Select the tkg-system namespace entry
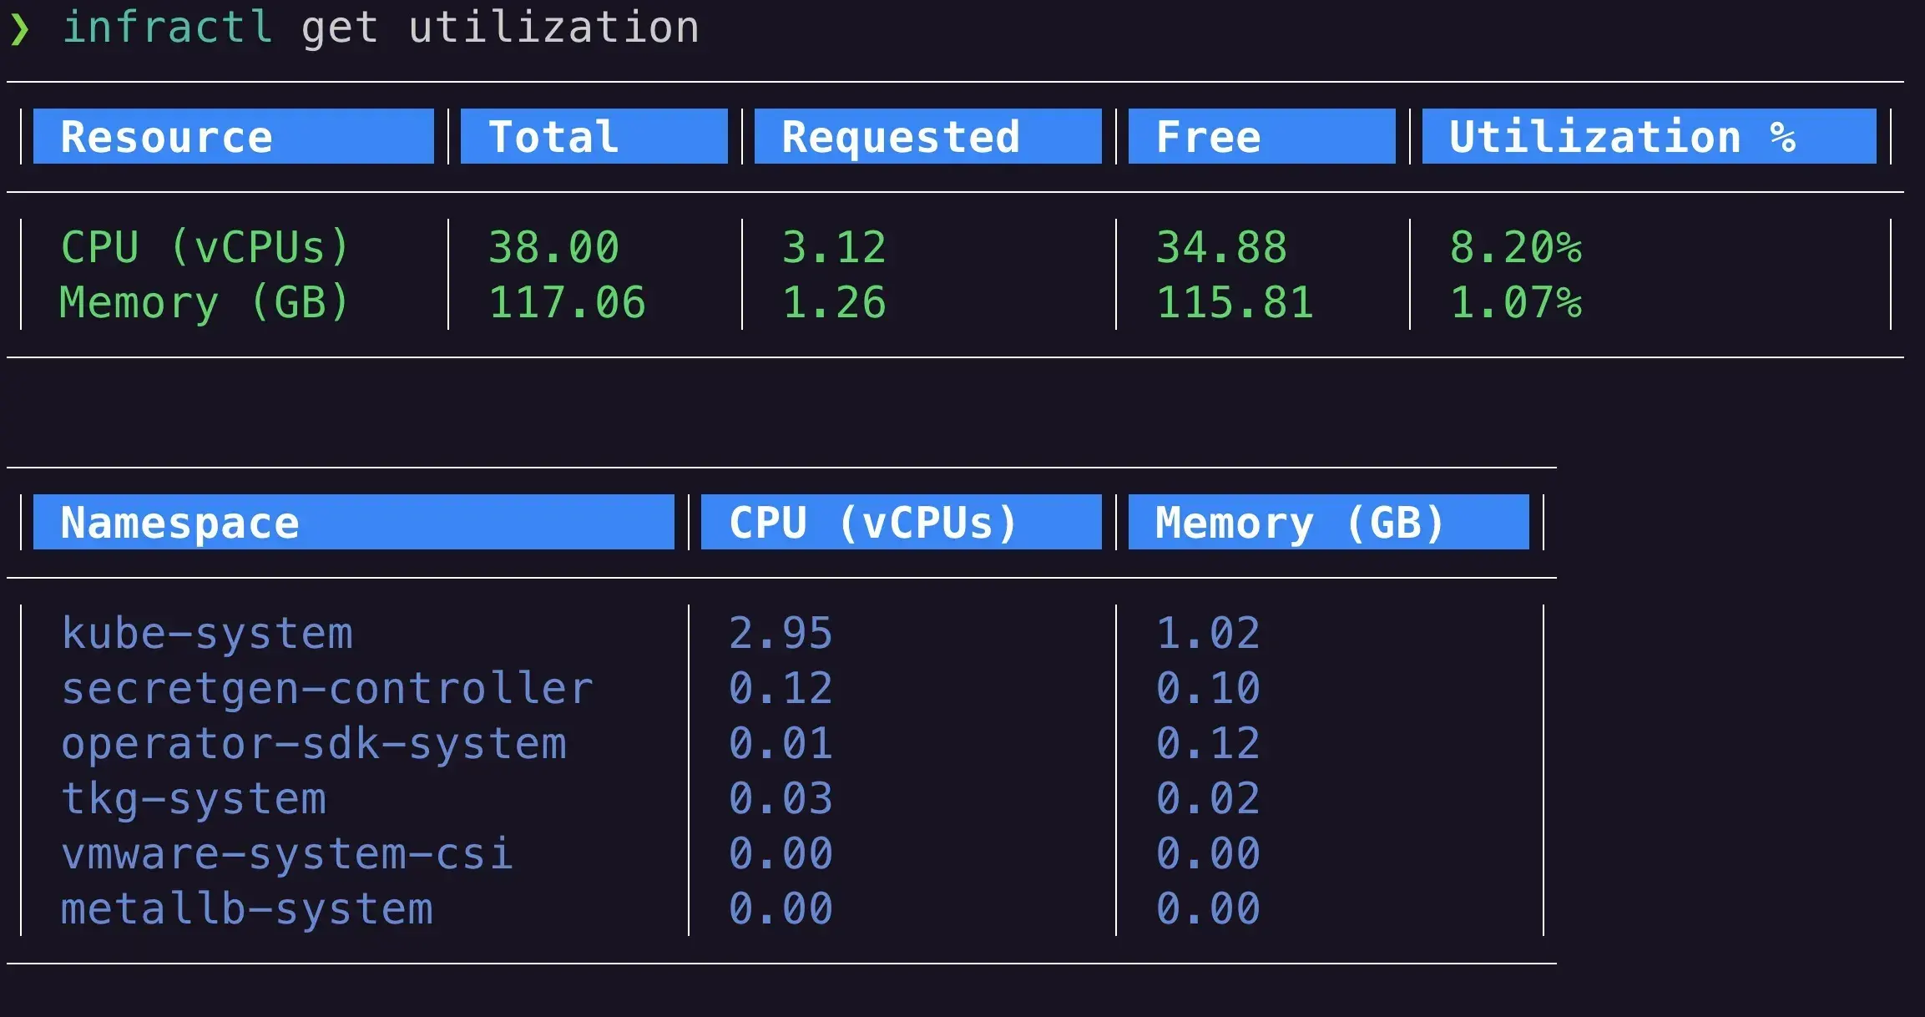The width and height of the screenshot is (1925, 1017). point(193,797)
